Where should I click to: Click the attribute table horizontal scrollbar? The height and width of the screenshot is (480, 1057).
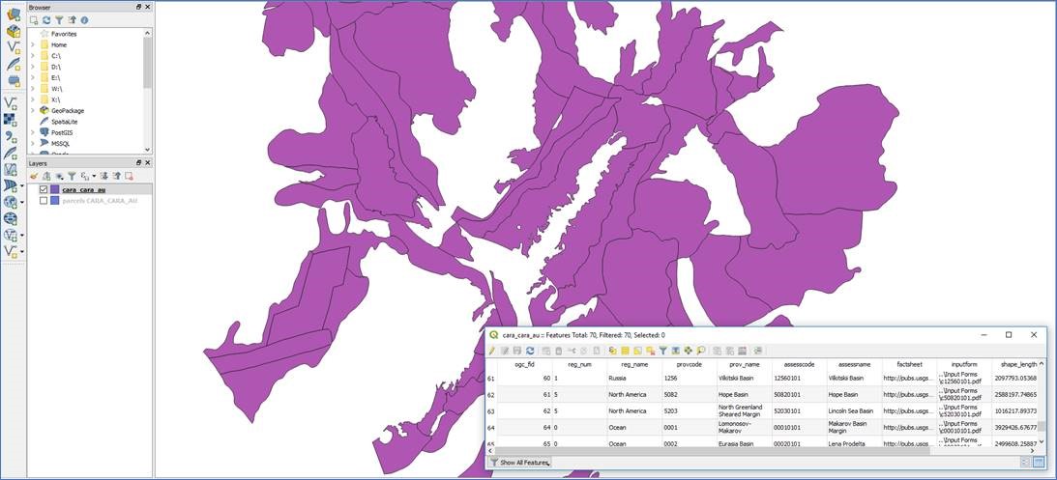pos(713,450)
